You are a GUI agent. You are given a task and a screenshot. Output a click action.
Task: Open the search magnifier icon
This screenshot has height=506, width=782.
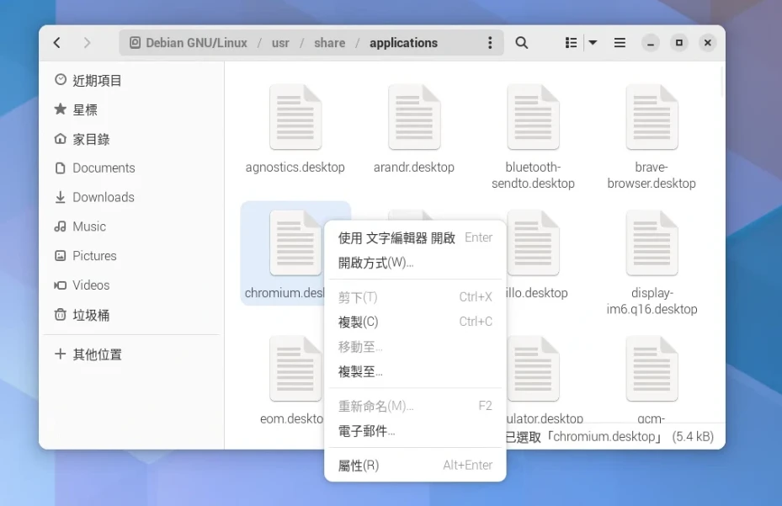tap(522, 43)
